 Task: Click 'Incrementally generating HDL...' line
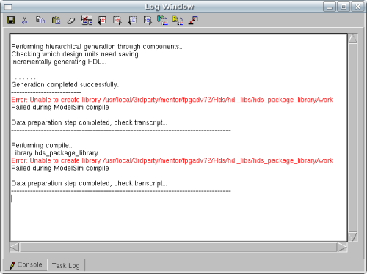[x=59, y=62]
